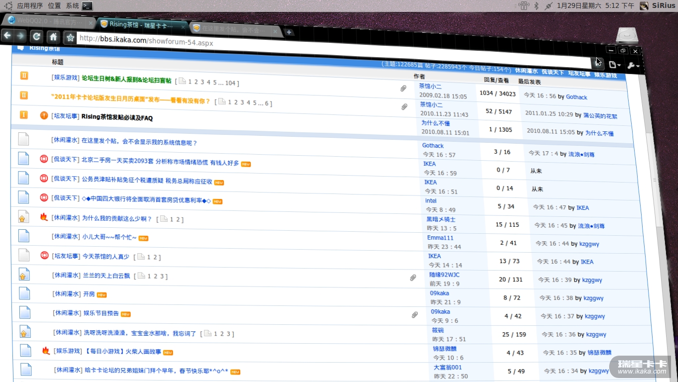Bookmark this page with the star icon
The image size is (678, 382).
tap(70, 38)
